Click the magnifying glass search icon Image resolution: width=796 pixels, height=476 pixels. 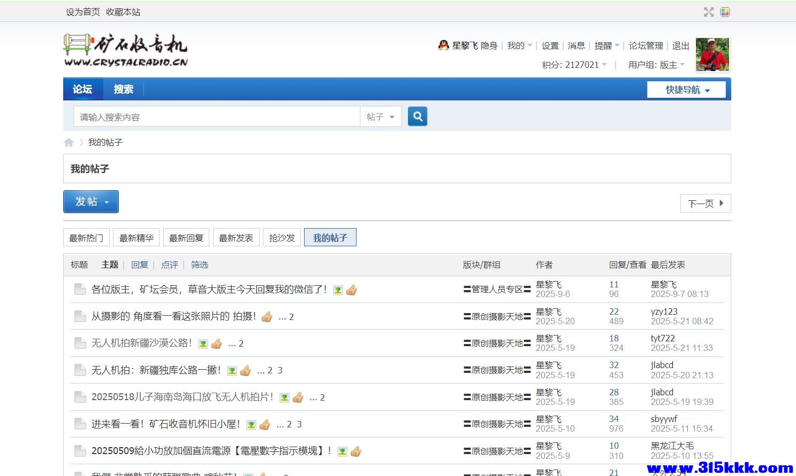click(417, 116)
